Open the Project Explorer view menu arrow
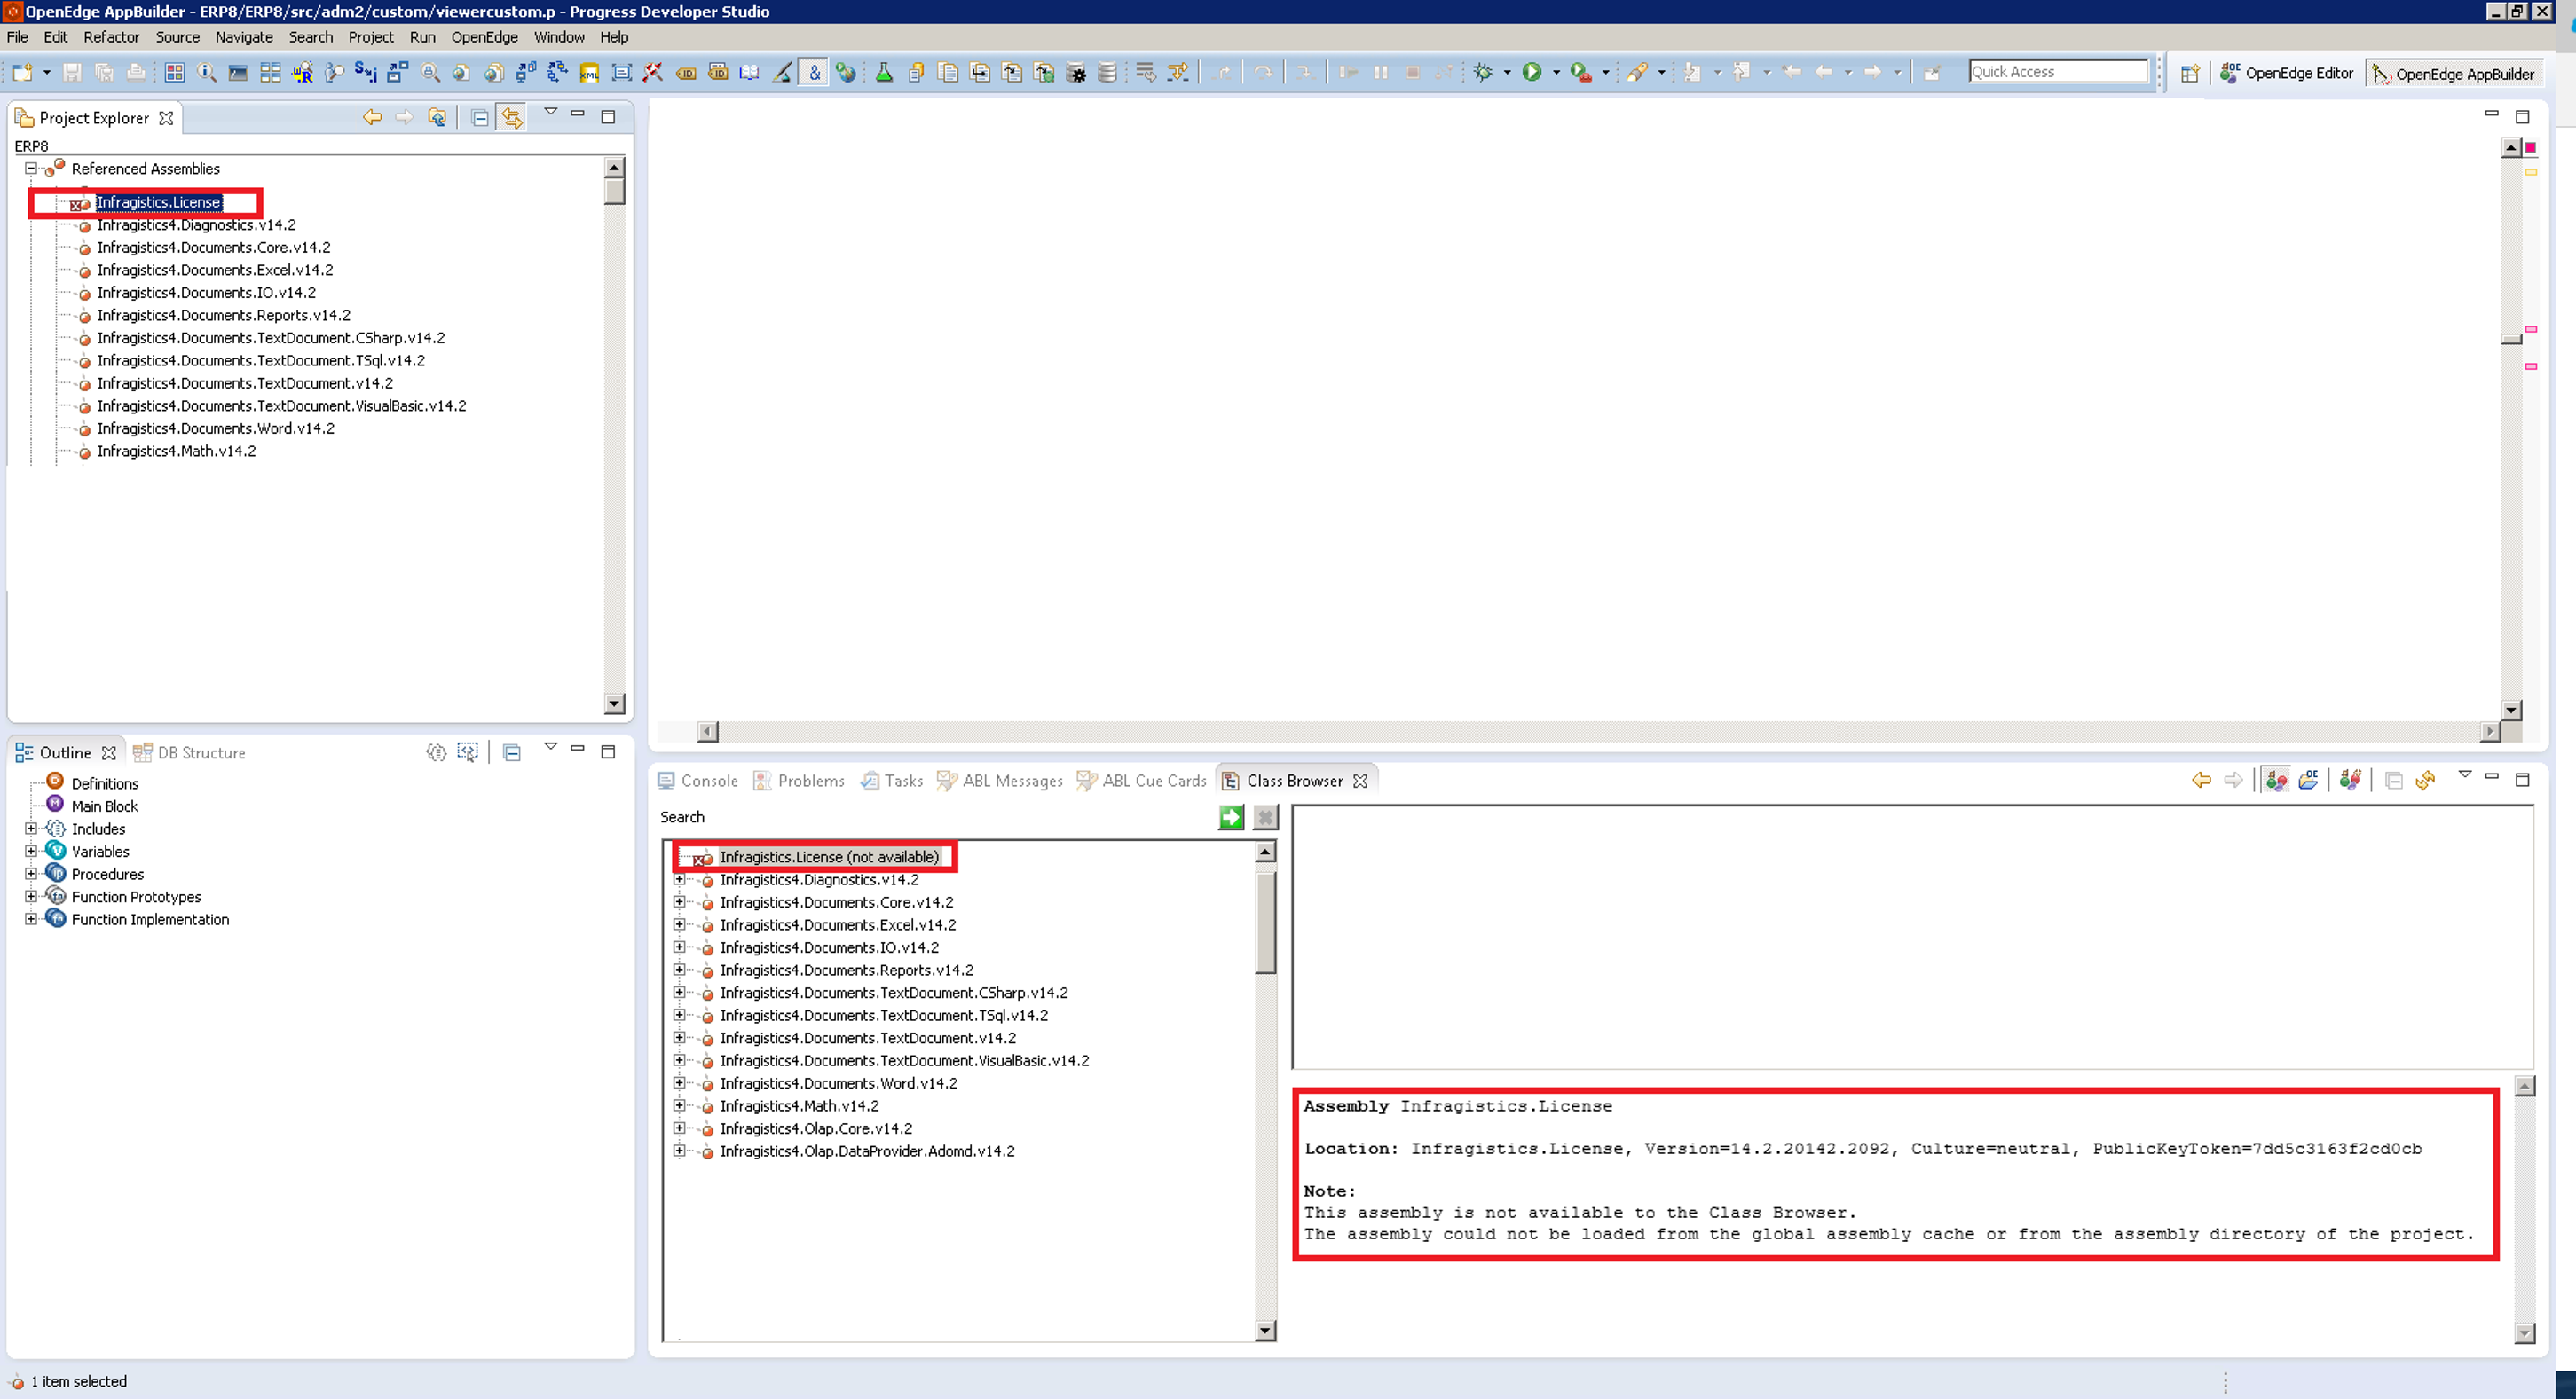Image resolution: width=2576 pixels, height=1399 pixels. coord(550,112)
